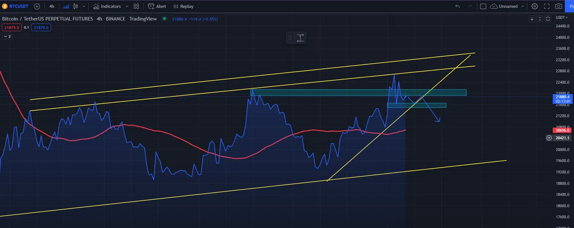The width and height of the screenshot is (574, 228).
Task: Click the blue Publish button
Action: pos(570,6)
